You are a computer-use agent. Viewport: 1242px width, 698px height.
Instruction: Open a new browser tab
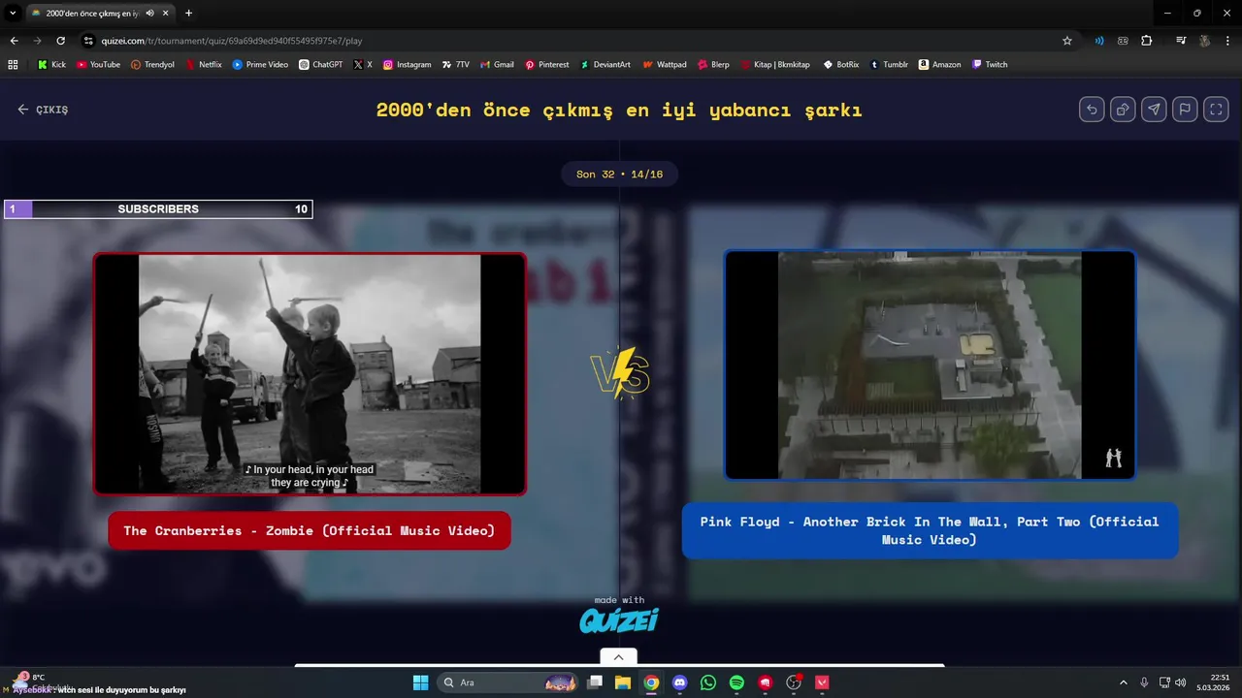click(x=188, y=14)
